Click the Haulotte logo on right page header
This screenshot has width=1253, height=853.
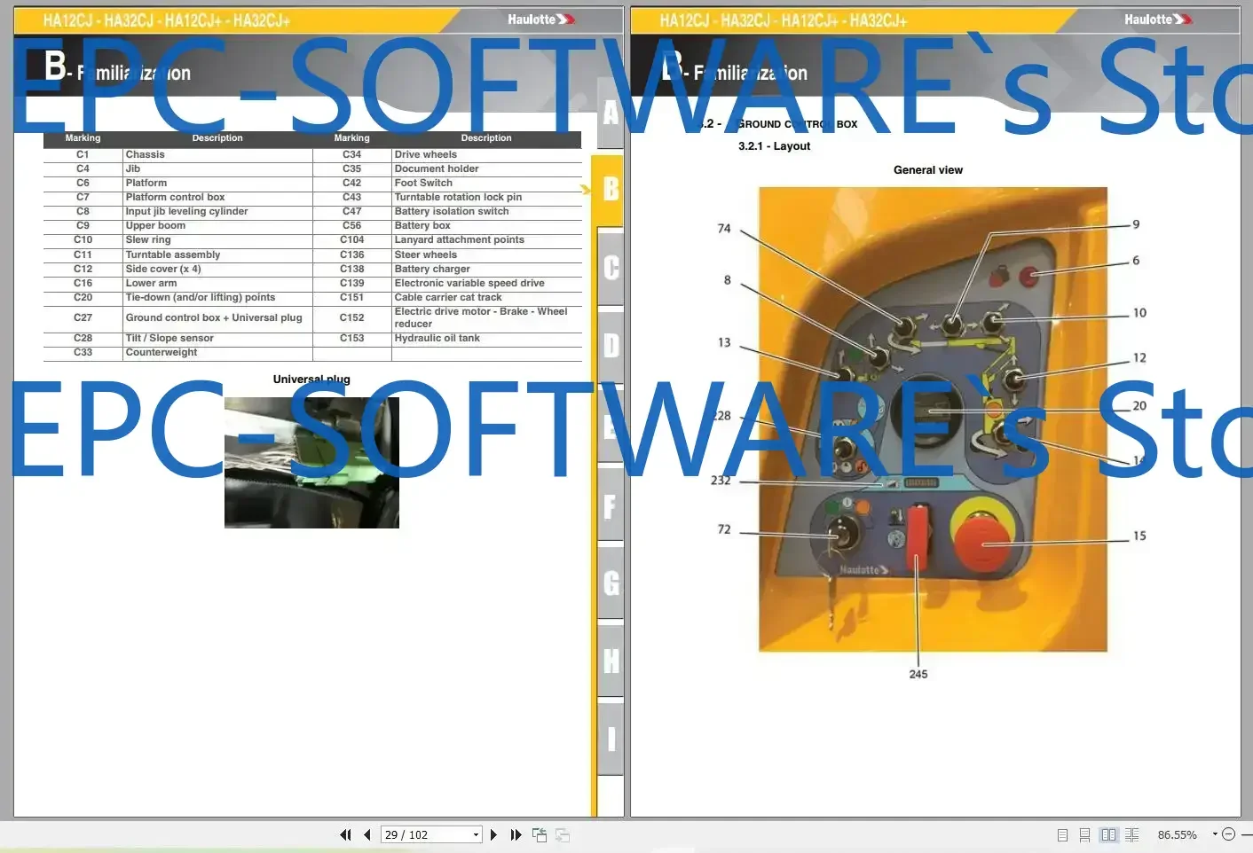click(1157, 20)
